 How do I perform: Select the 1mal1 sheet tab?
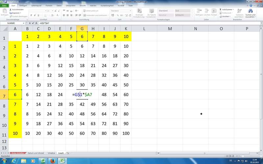[61, 153]
